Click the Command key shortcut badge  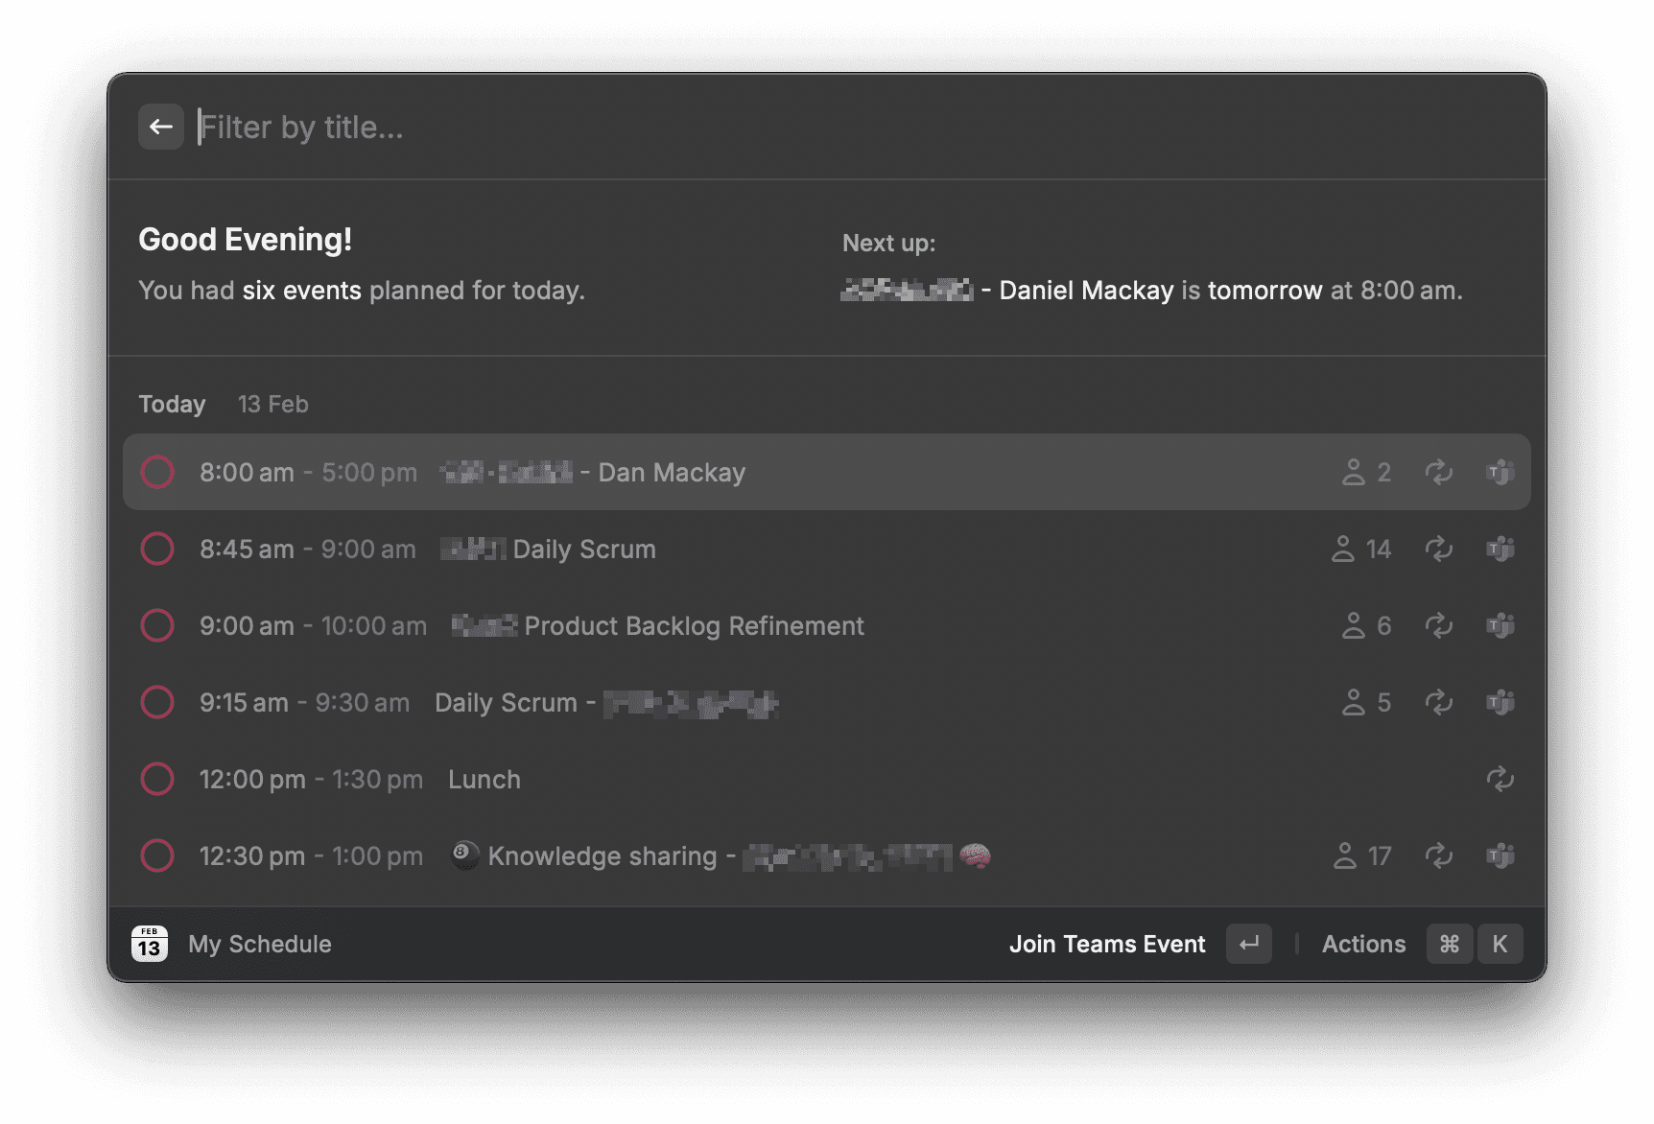click(1450, 944)
